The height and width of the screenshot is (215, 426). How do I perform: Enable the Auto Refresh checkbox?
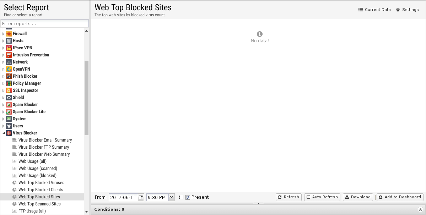pyautogui.click(x=308, y=197)
